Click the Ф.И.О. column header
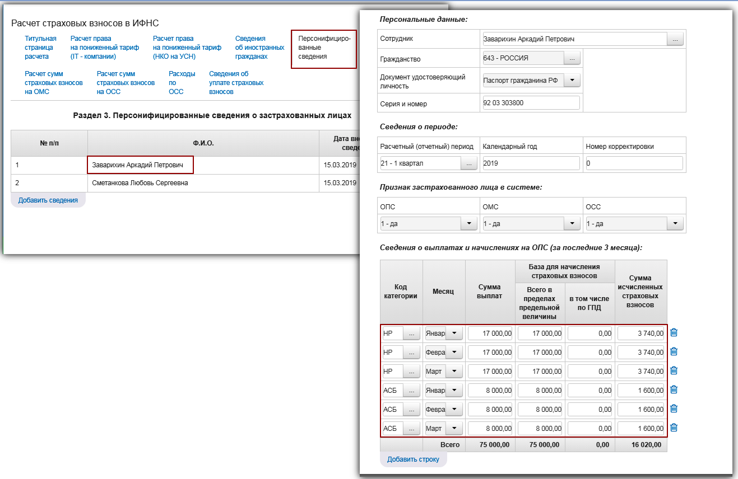The width and height of the screenshot is (738, 479). click(x=203, y=143)
